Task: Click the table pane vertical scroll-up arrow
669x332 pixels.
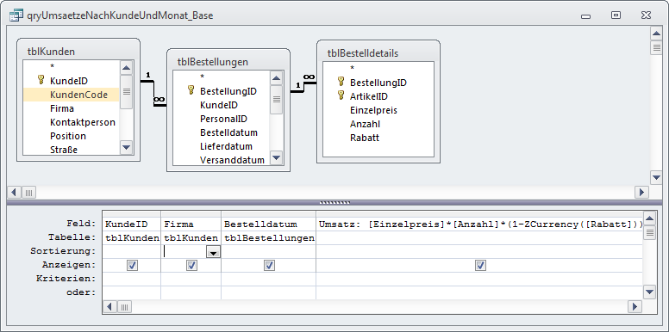Action: tap(656, 34)
